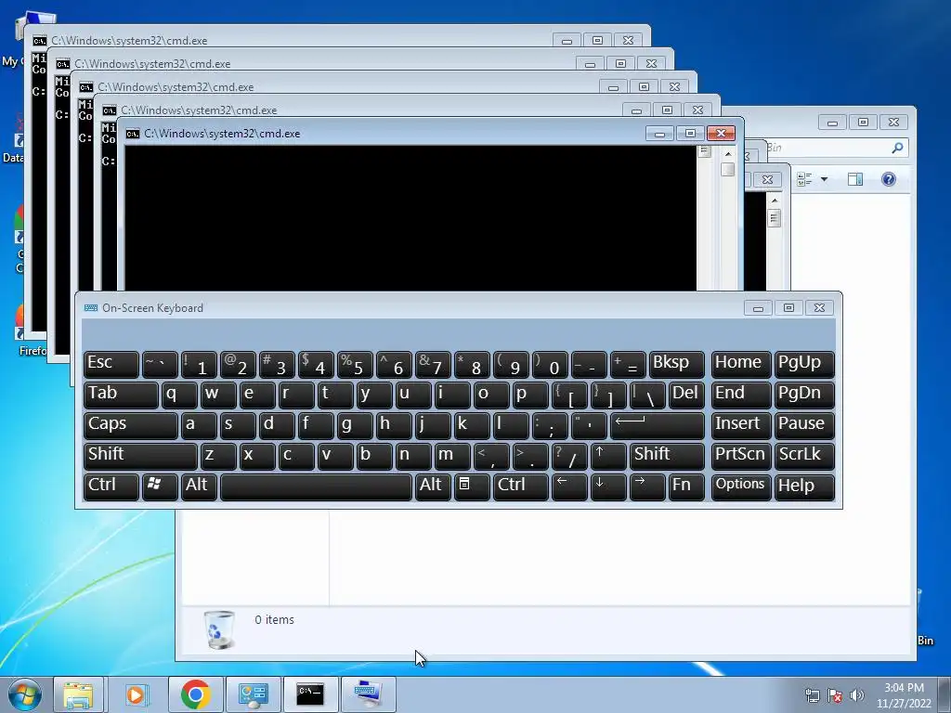Tap the left arrow key
Image resolution: width=951 pixels, height=713 pixels.
[569, 487]
